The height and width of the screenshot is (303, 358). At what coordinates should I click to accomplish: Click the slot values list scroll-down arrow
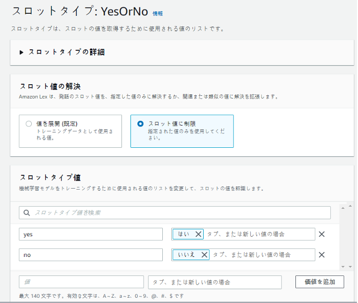coord(343,266)
